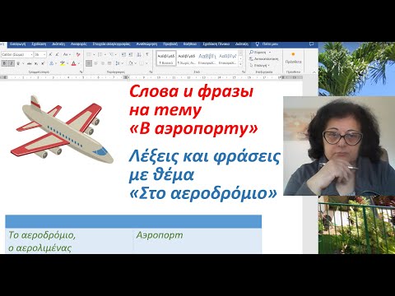Toggle Italic formatting
This screenshot has height=296, width=395.
[12, 63]
